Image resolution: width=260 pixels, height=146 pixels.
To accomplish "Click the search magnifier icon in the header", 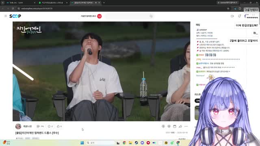I will [x=151, y=16].
